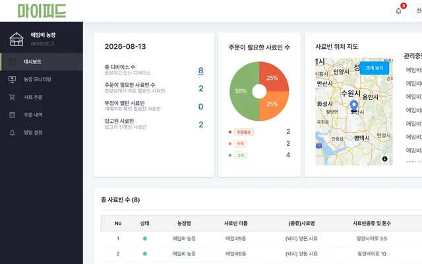
Task: Select the 그외 legend tag
Action: click(x=240, y=155)
